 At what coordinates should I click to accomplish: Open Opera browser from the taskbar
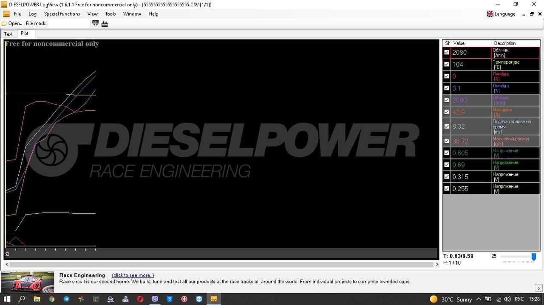(x=140, y=299)
